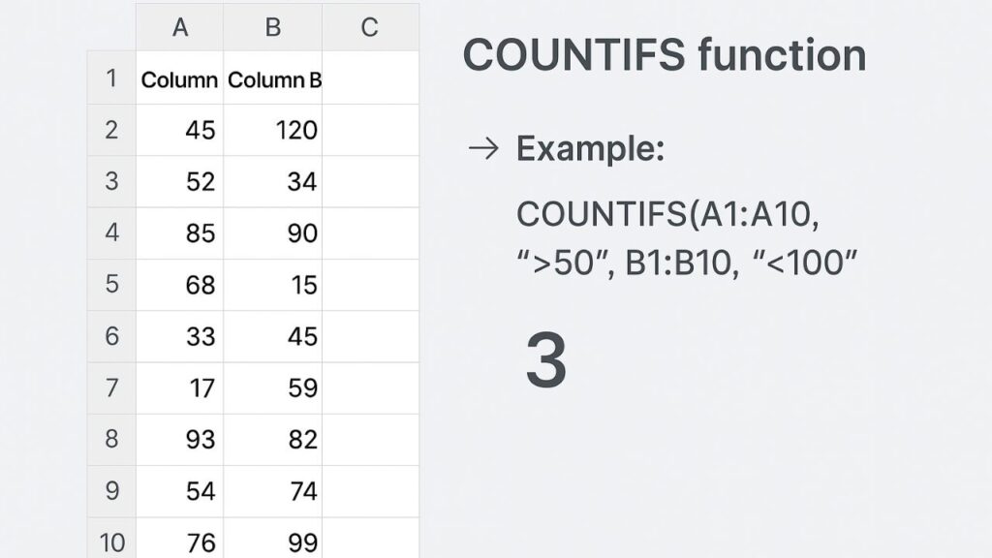Select column A header
Image resolution: width=992 pixels, height=558 pixels.
180,27
